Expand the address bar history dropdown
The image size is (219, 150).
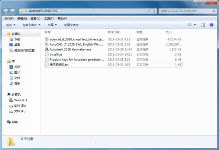[149, 11]
